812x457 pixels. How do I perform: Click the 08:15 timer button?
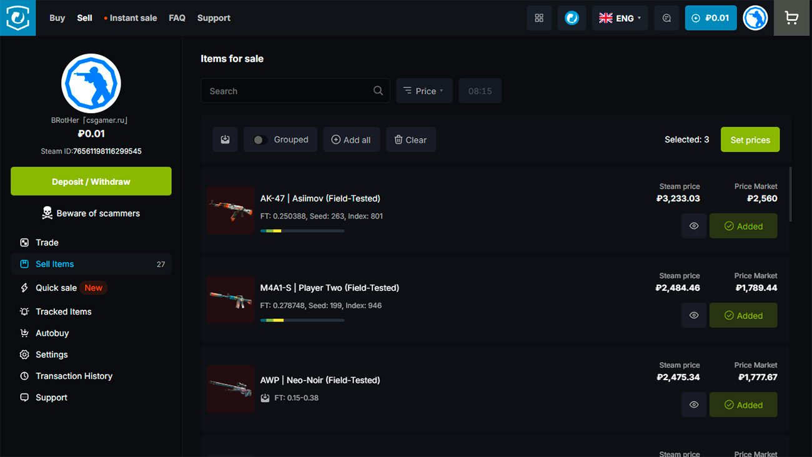coord(480,91)
